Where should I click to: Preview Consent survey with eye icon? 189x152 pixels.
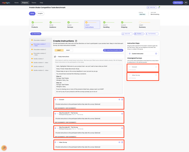point(119,100)
